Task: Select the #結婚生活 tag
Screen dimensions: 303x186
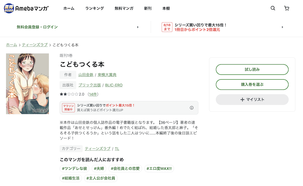Action: [71, 178]
